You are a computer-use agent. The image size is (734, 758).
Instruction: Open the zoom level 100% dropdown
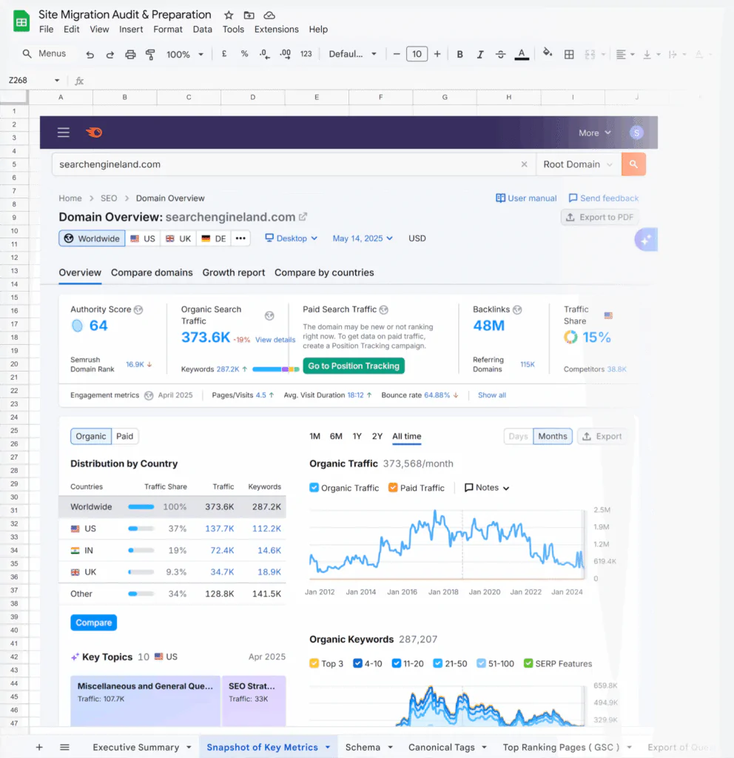pyautogui.click(x=184, y=54)
